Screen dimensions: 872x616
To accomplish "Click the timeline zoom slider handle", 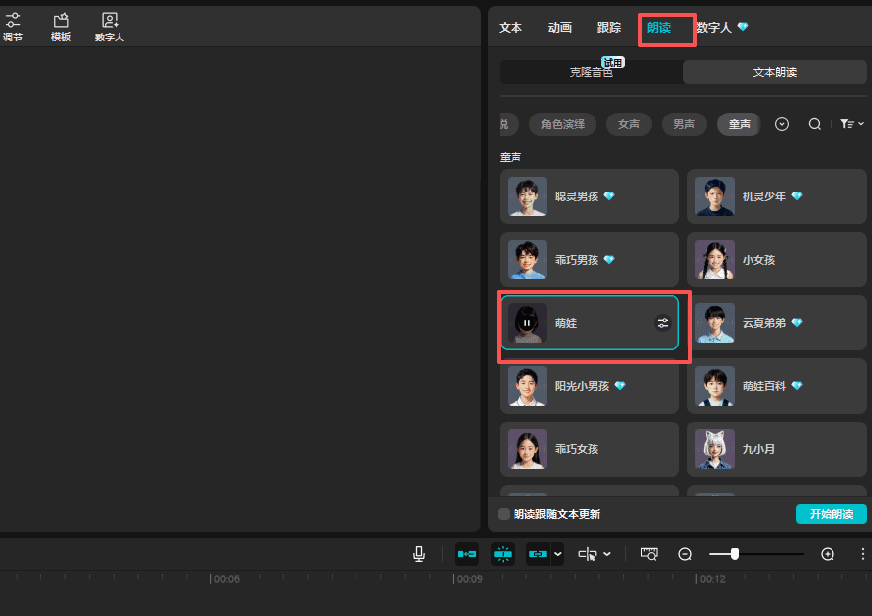I will coord(735,554).
